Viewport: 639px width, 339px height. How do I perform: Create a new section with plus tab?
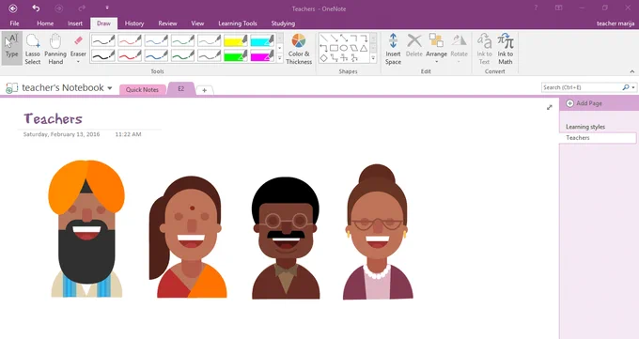point(205,90)
